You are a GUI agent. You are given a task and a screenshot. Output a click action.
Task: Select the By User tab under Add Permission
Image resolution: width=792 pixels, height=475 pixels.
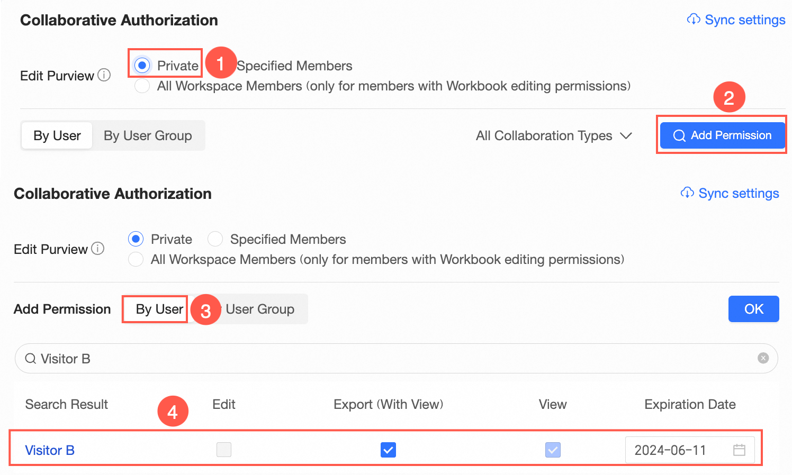[x=159, y=309]
